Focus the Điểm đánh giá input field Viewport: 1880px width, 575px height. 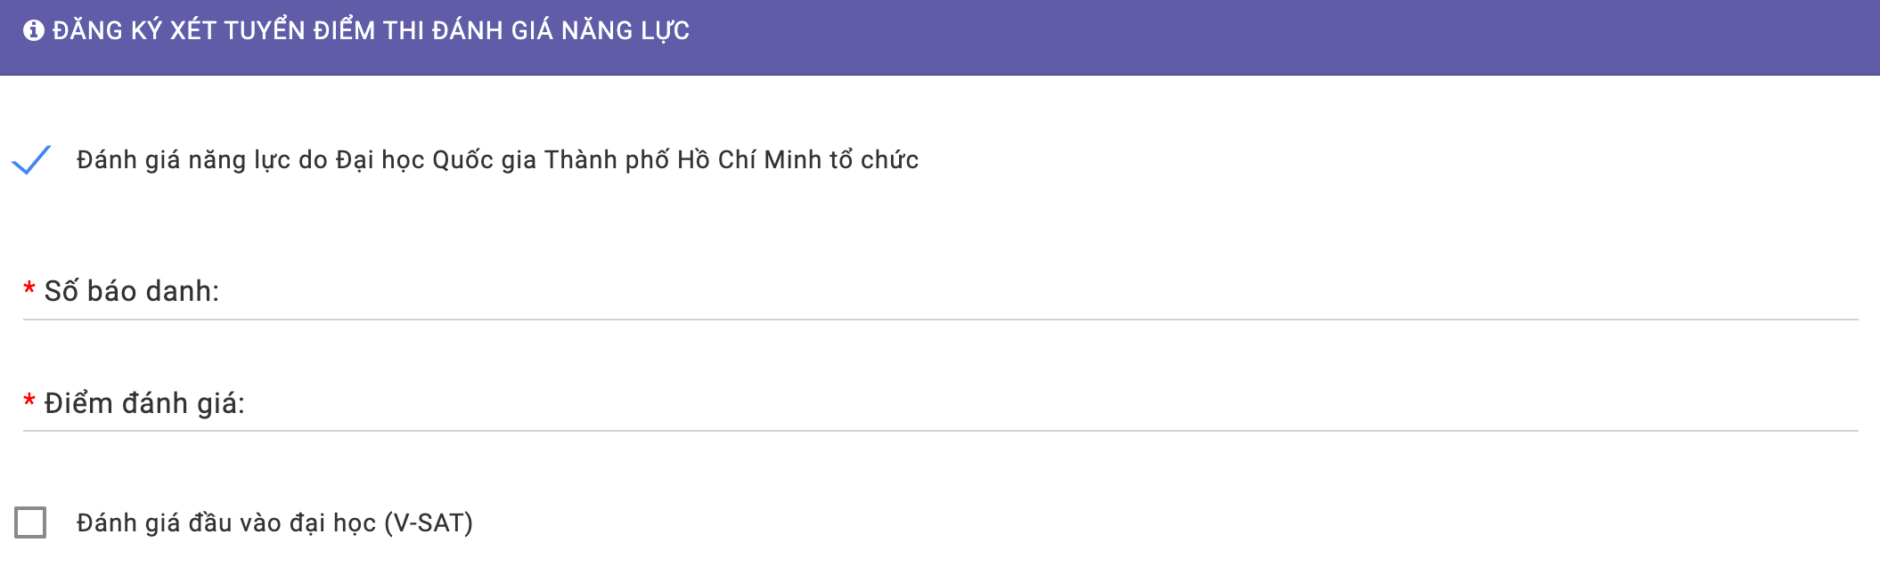980,404
